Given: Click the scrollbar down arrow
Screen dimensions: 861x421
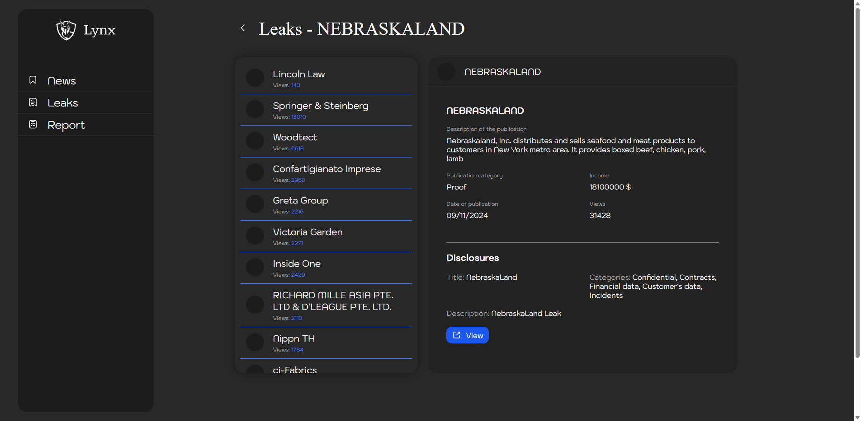Looking at the screenshot, I should [x=857, y=417].
